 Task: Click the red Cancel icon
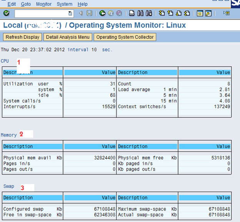click(119, 13)
